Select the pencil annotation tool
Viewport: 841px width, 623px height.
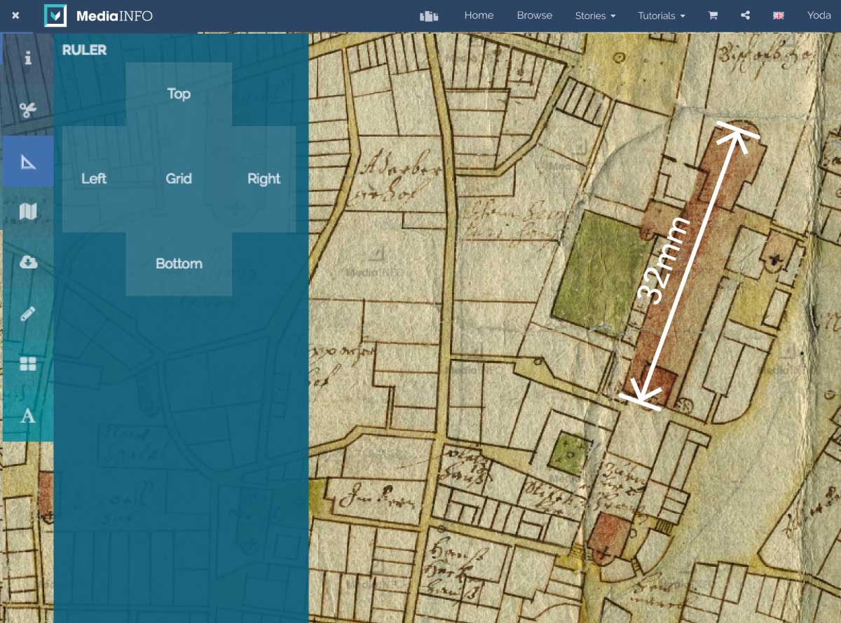pyautogui.click(x=28, y=313)
